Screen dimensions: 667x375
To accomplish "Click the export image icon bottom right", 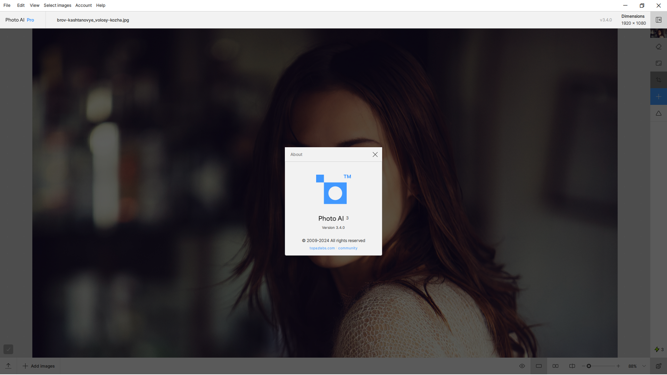I will coord(658,366).
